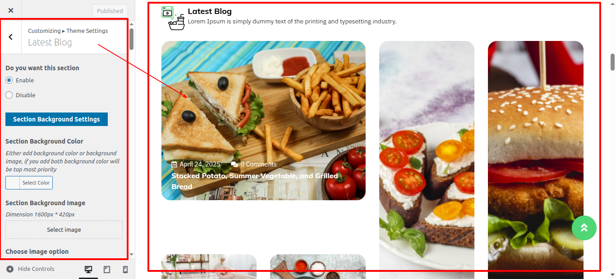Image resolution: width=616 pixels, height=279 pixels.
Task: Click the 0 Comments link
Action: point(258,164)
